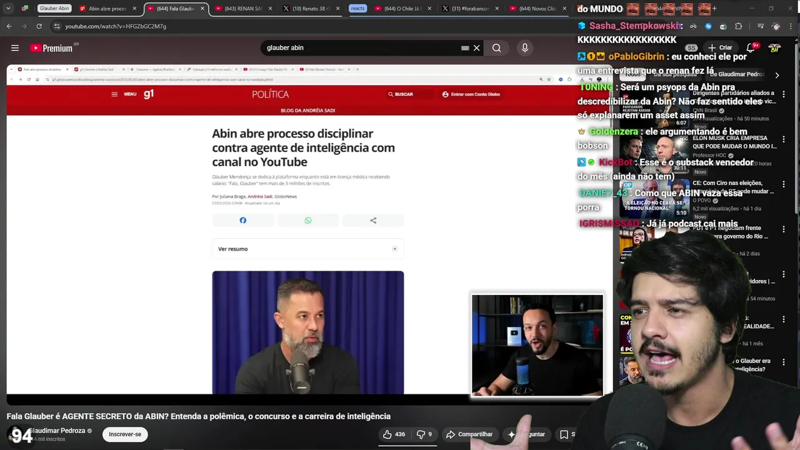Switch to 'Abin abre proces' g1 tab
800x450 pixels.
pos(106,9)
